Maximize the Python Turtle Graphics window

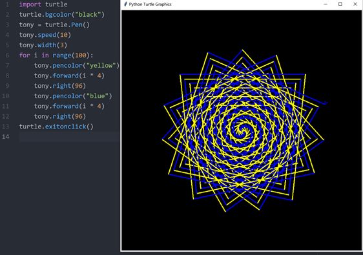point(340,4)
